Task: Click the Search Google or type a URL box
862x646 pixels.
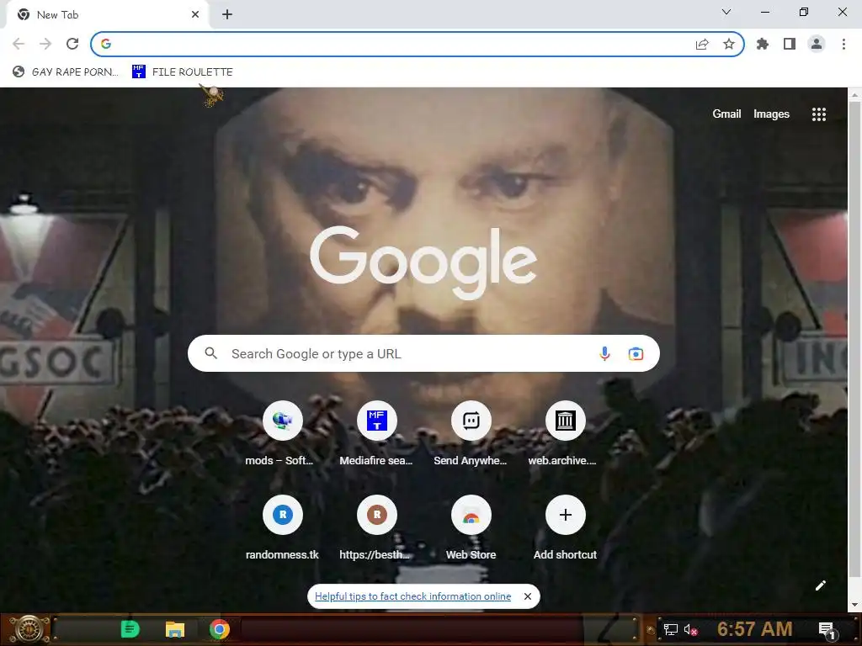Action: [423, 354]
